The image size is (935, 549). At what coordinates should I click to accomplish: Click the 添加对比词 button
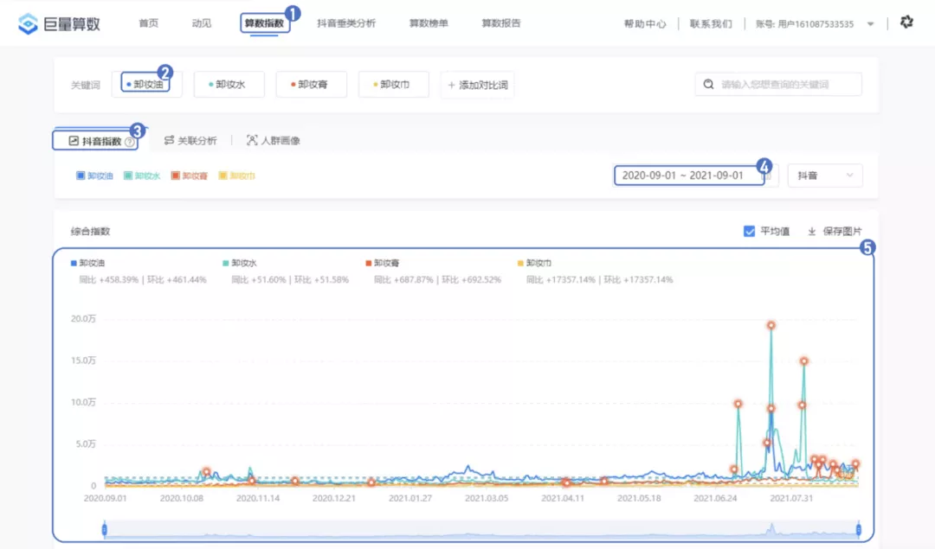(477, 84)
